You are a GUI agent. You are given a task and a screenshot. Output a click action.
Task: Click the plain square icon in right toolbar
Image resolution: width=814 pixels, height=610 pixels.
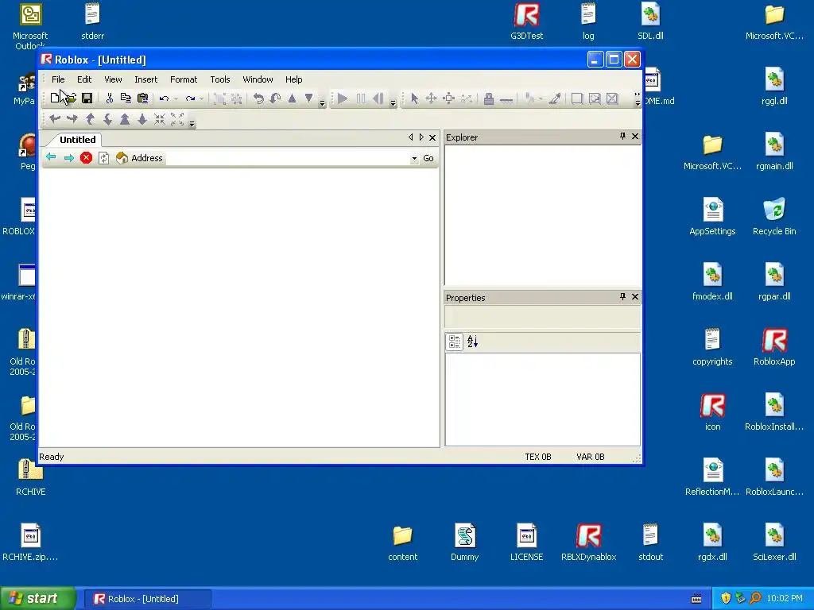(577, 98)
